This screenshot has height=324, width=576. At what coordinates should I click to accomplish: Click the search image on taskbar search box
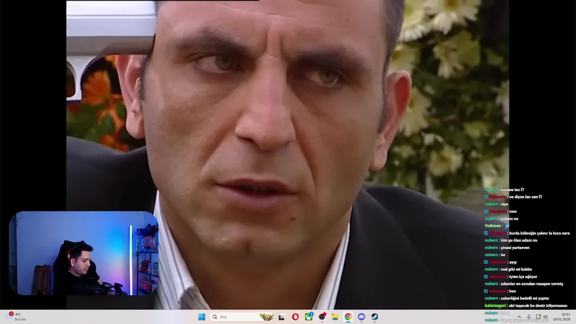(266, 317)
